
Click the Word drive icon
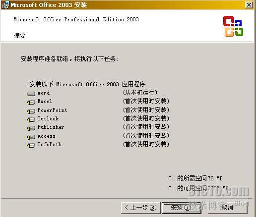[x=31, y=94]
